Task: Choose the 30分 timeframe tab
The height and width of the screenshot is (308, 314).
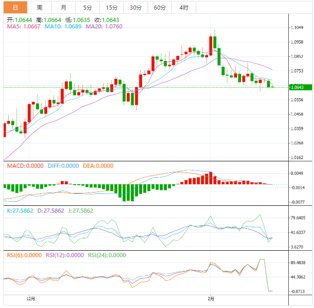Action: pyautogui.click(x=136, y=7)
